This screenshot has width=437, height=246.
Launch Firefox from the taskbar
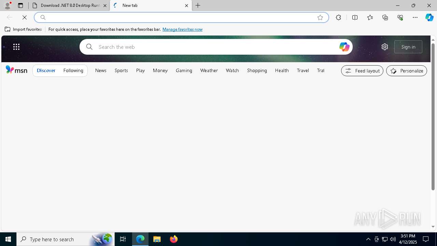pyautogui.click(x=174, y=239)
